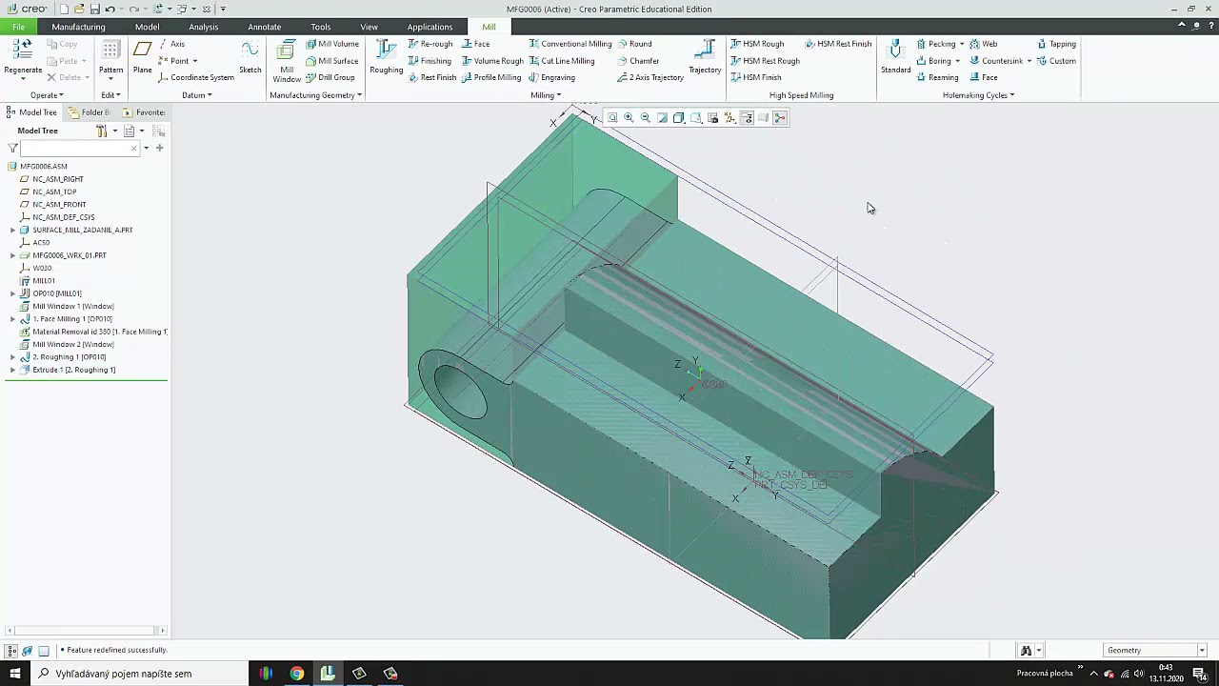This screenshot has height=686, width=1219.
Task: Open the File menu
Action: (x=18, y=27)
